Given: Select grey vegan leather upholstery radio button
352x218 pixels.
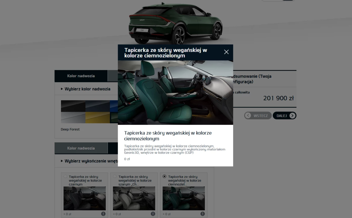Looking at the screenshot, I should coord(115,177).
